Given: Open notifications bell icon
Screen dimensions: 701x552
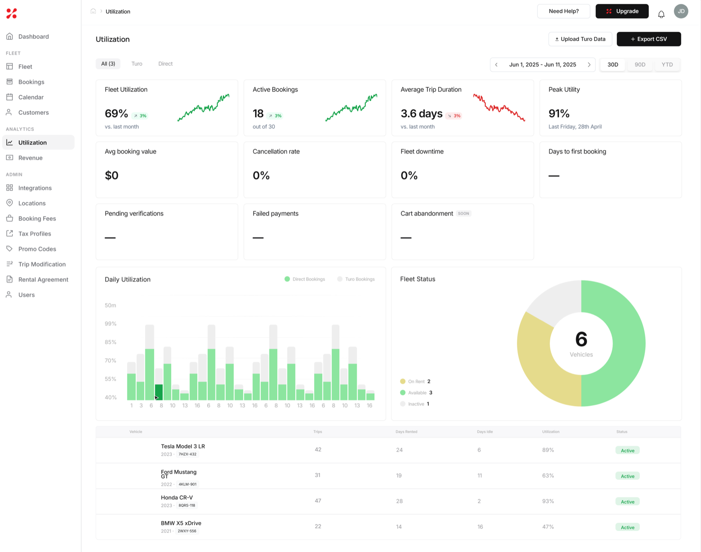Looking at the screenshot, I should pos(661,14).
